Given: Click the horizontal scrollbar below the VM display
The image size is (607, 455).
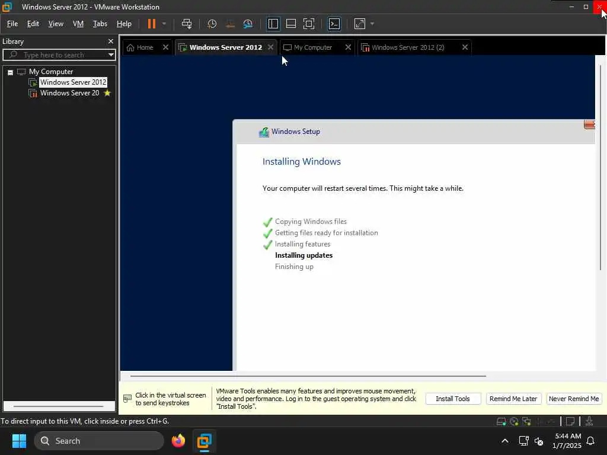Looking at the screenshot, I should click(308, 376).
